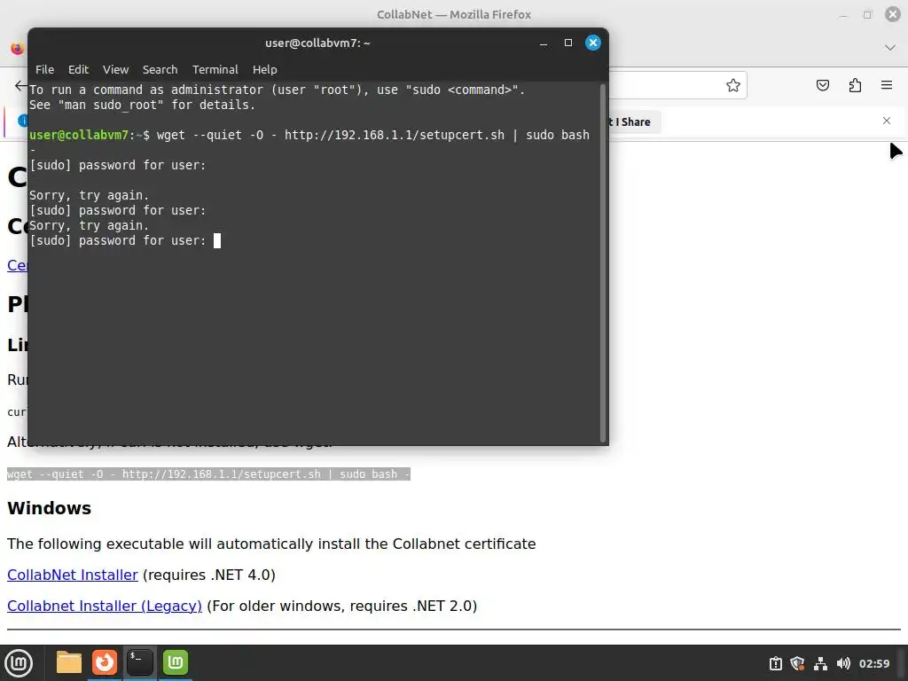Click the Firefox back arrow
Screen dimensions: 908x681
point(20,85)
